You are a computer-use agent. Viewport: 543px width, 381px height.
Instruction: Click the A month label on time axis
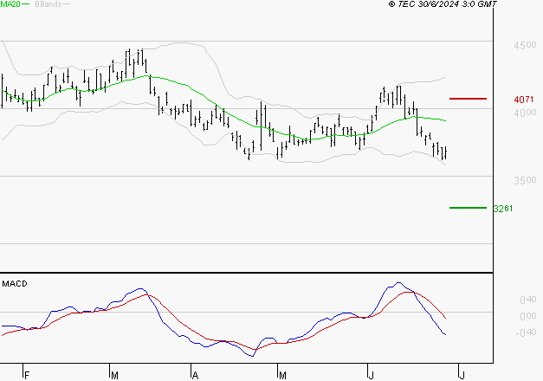195,376
